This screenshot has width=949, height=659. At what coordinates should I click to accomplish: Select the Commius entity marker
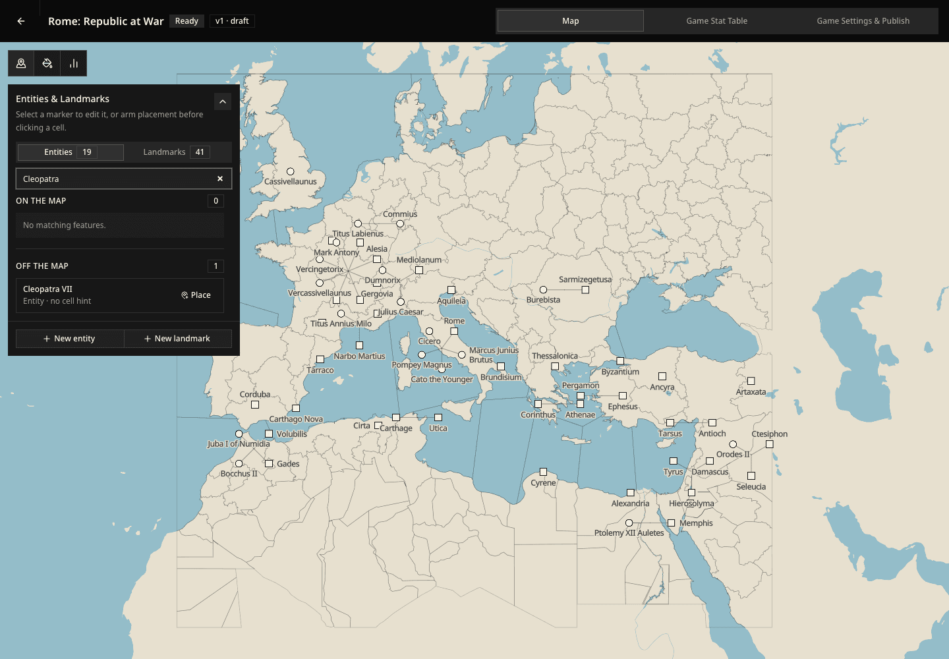click(x=400, y=223)
